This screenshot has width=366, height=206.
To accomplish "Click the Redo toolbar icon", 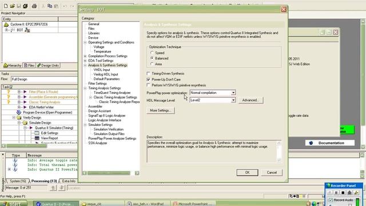I will tap(72, 6).
